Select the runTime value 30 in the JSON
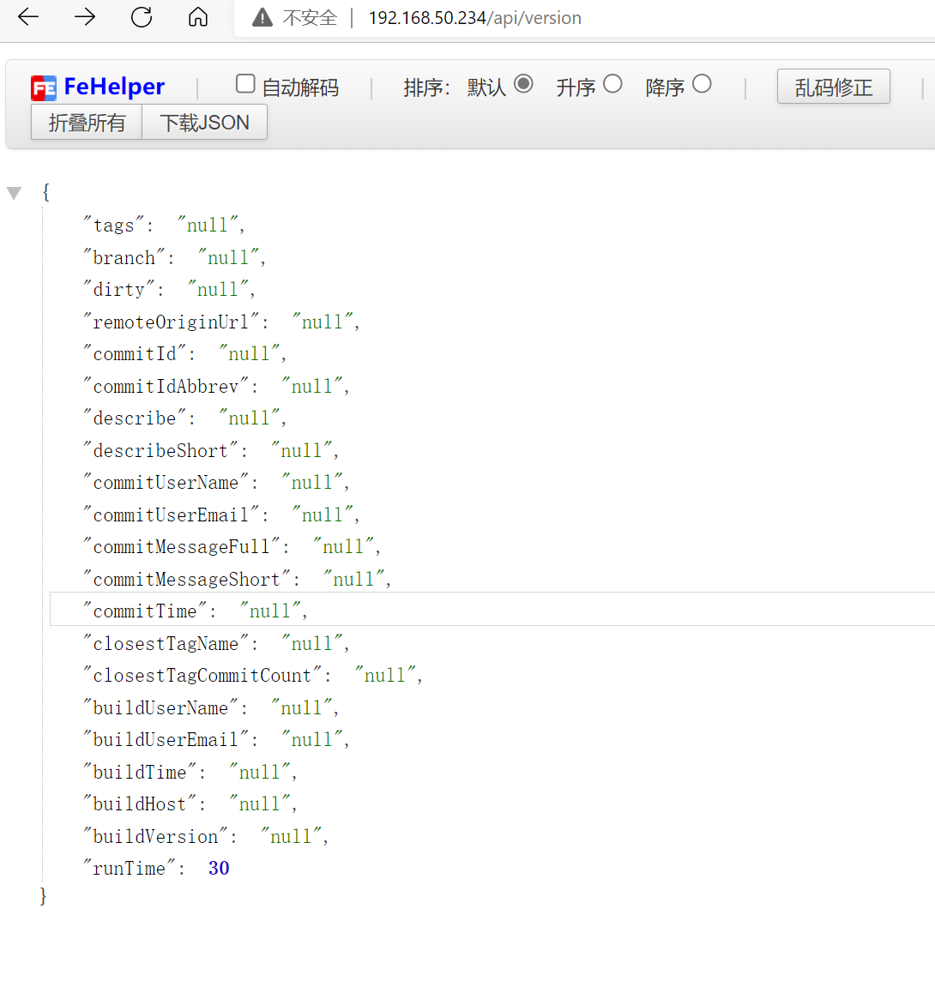Image resolution: width=935 pixels, height=987 pixels. (218, 868)
